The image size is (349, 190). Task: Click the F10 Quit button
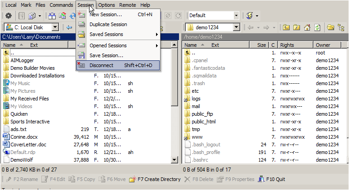pyautogui.click(x=272, y=179)
